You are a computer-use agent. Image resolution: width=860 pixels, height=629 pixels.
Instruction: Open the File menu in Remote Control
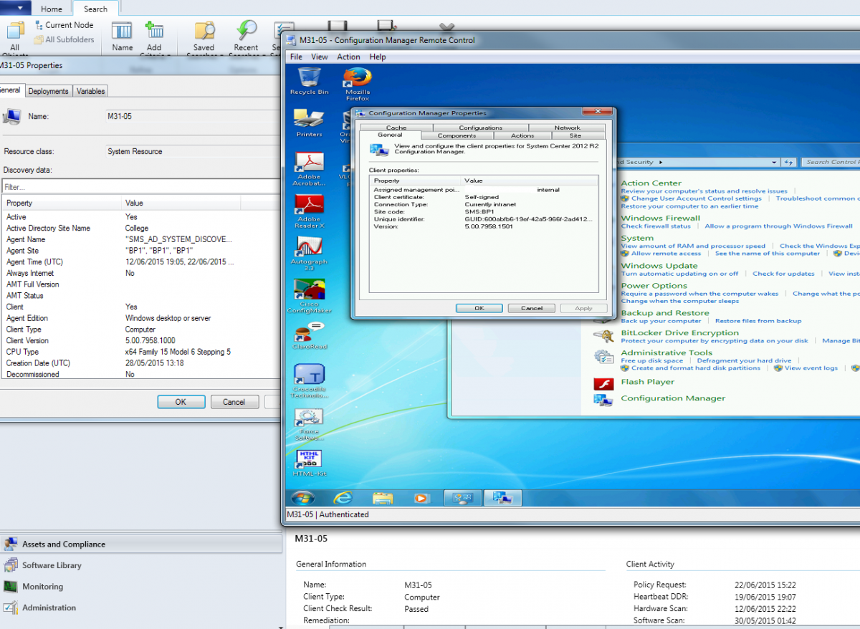(x=296, y=57)
